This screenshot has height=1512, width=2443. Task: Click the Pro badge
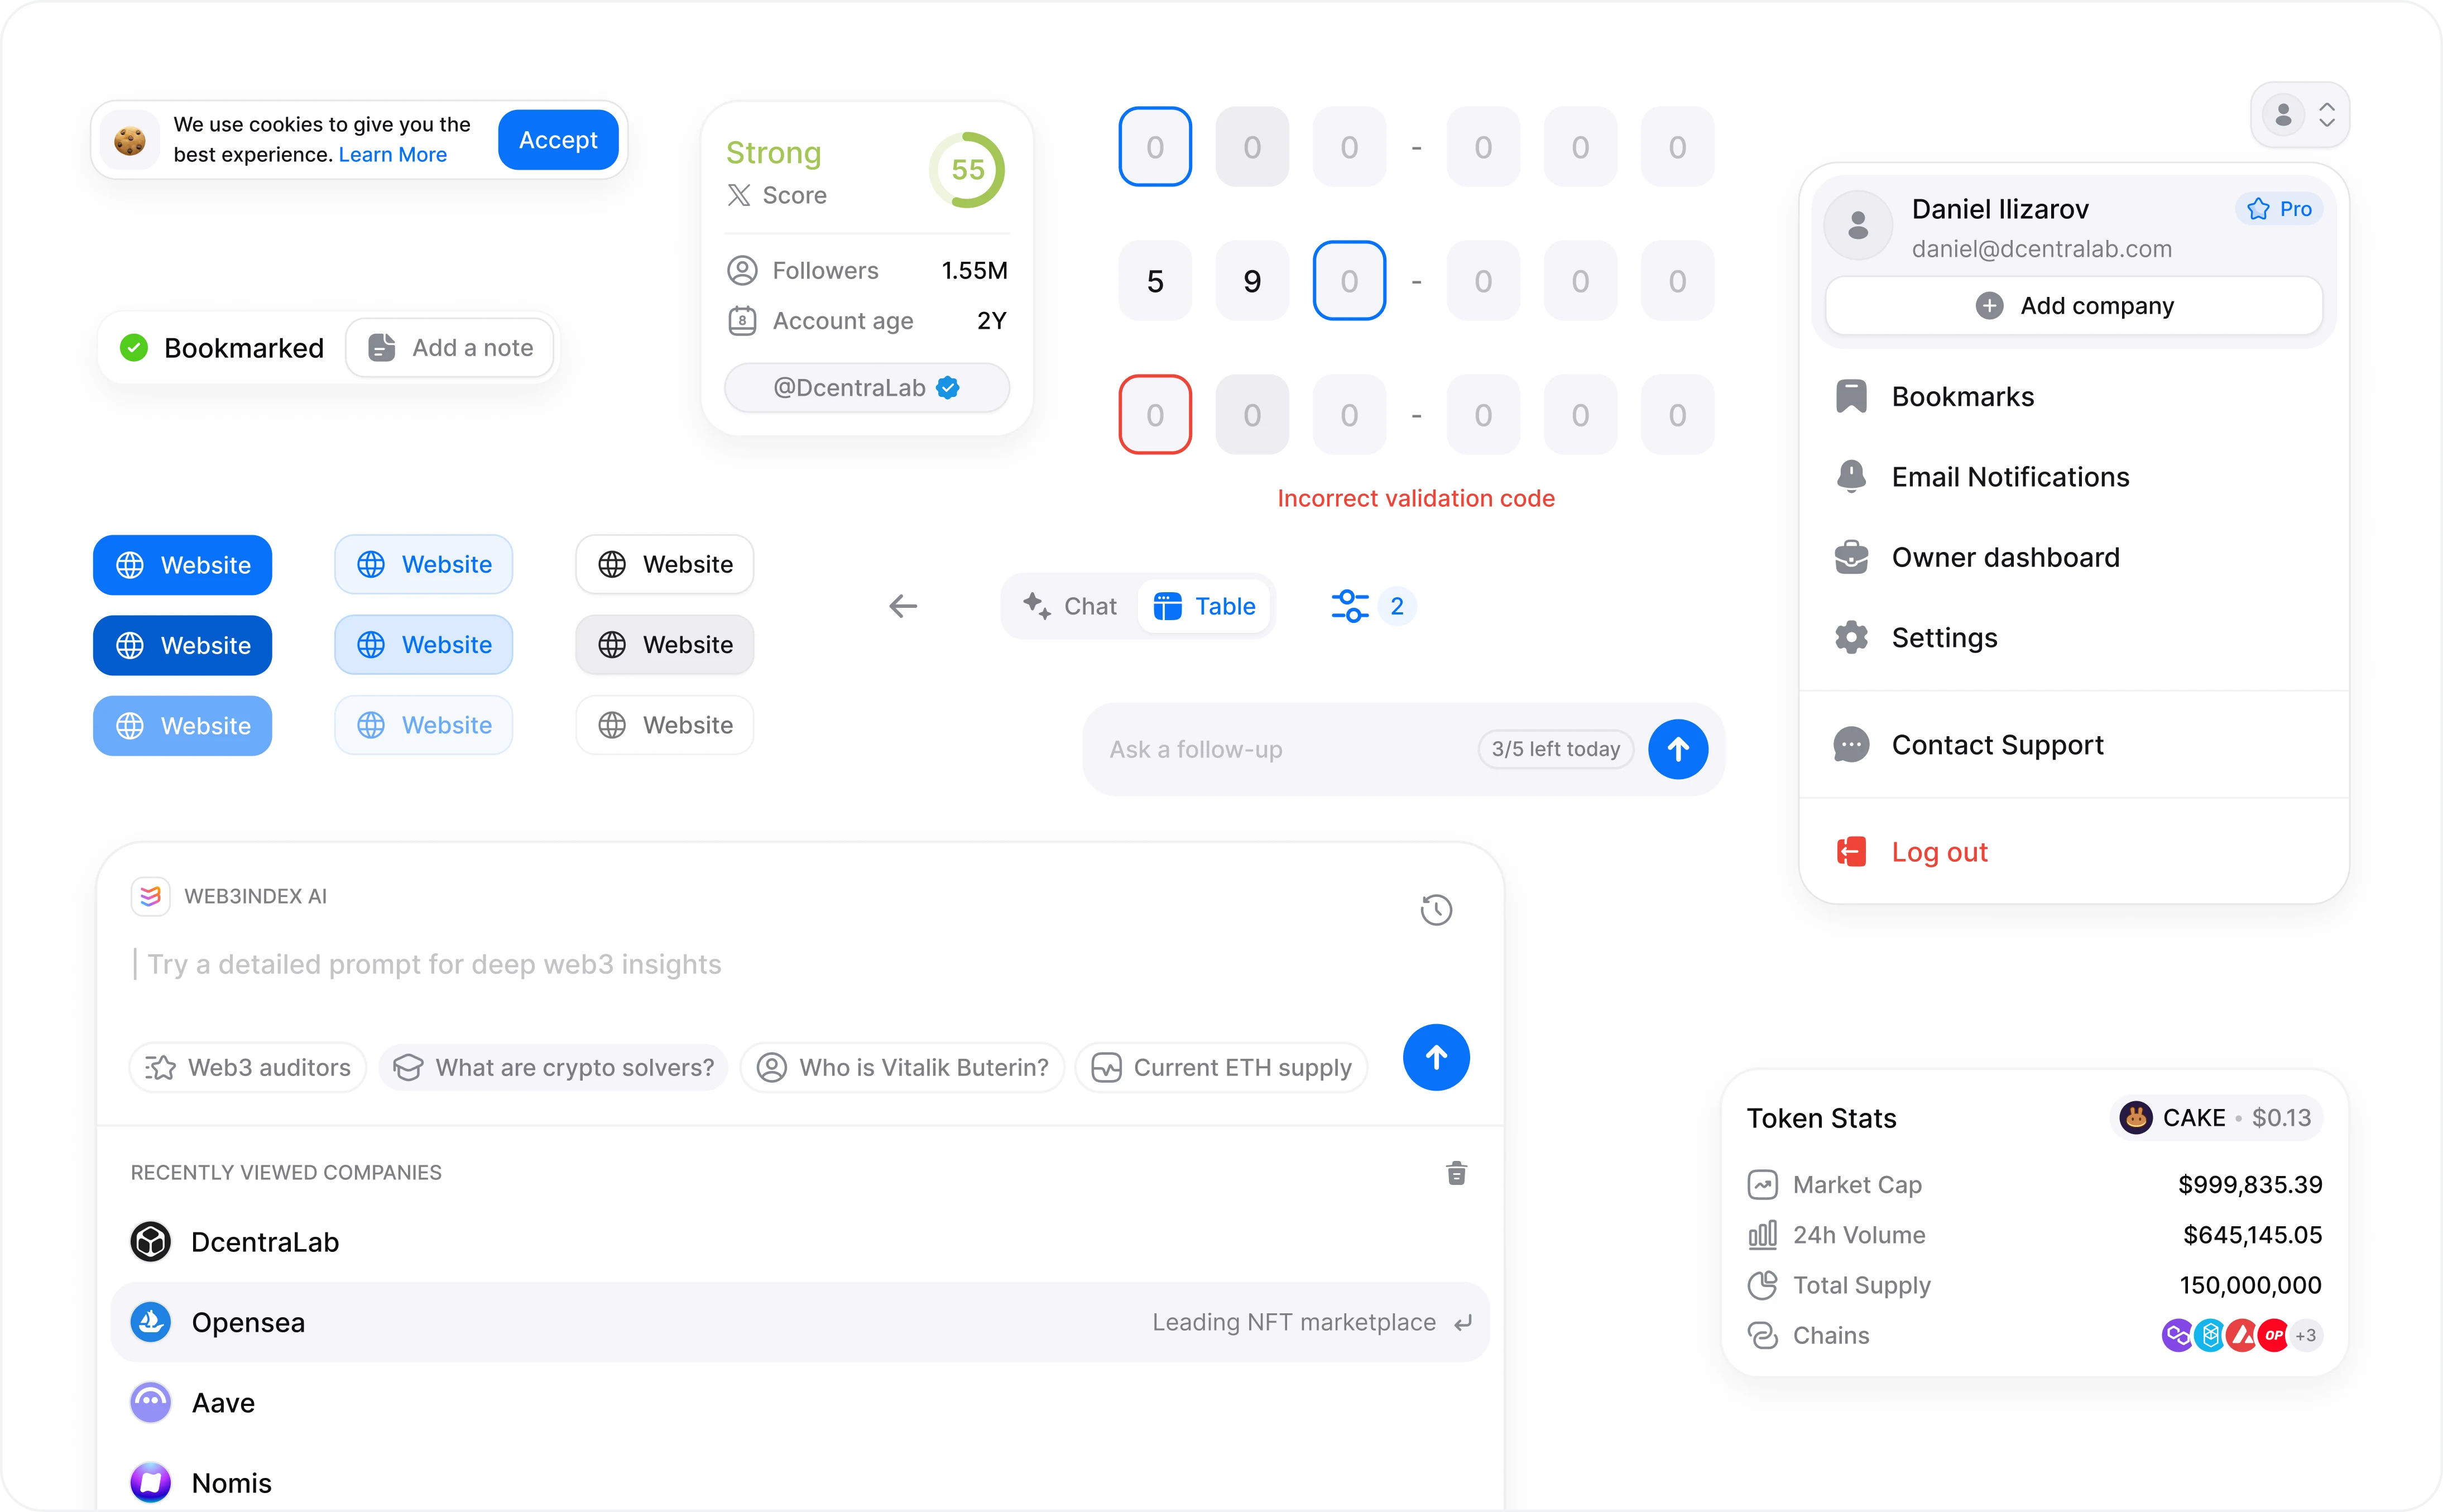[x=2279, y=209]
